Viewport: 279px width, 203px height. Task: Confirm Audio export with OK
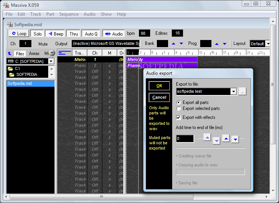(x=159, y=86)
